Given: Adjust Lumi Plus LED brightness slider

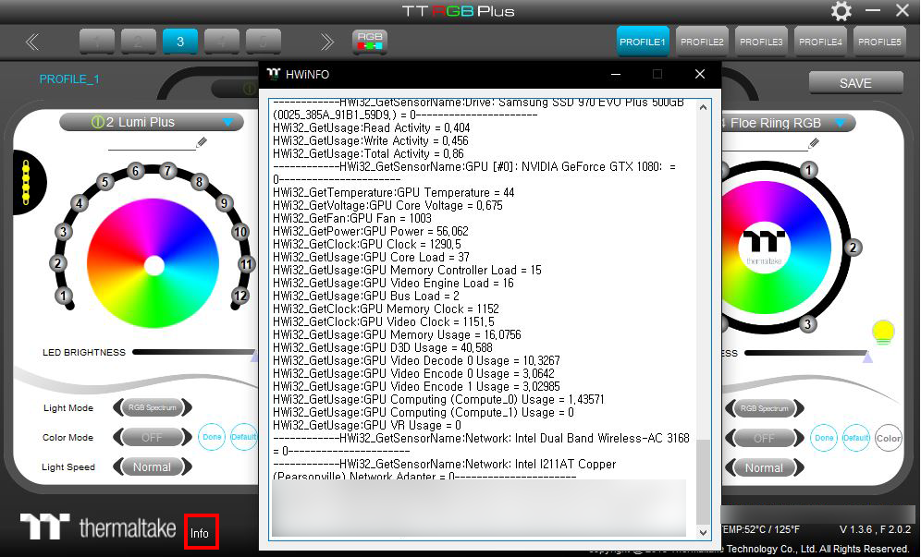Looking at the screenshot, I should point(195,353).
